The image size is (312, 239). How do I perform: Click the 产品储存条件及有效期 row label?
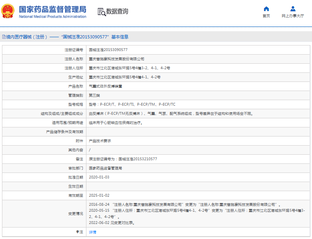(x=65, y=132)
